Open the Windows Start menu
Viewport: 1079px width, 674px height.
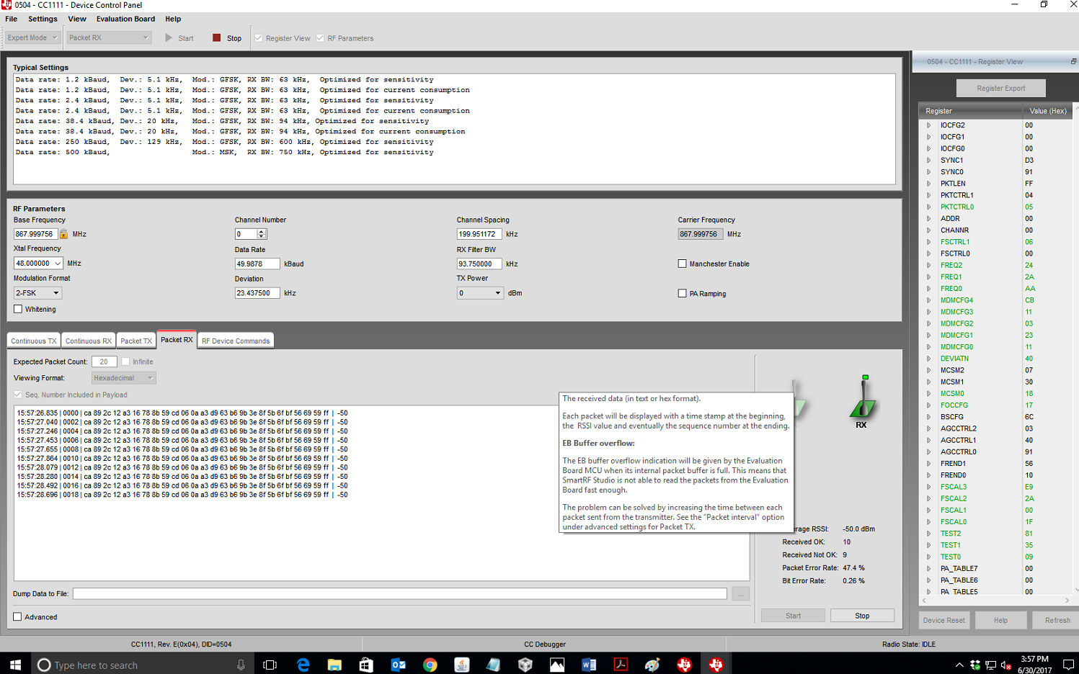[x=15, y=665]
